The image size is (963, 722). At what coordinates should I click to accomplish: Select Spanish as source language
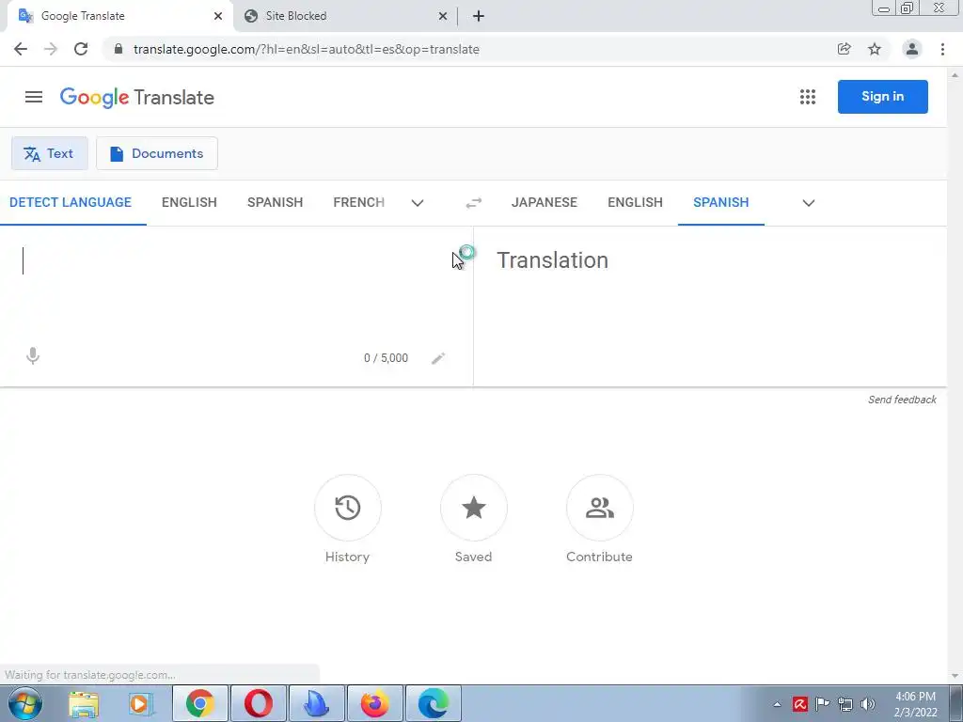coord(276,203)
